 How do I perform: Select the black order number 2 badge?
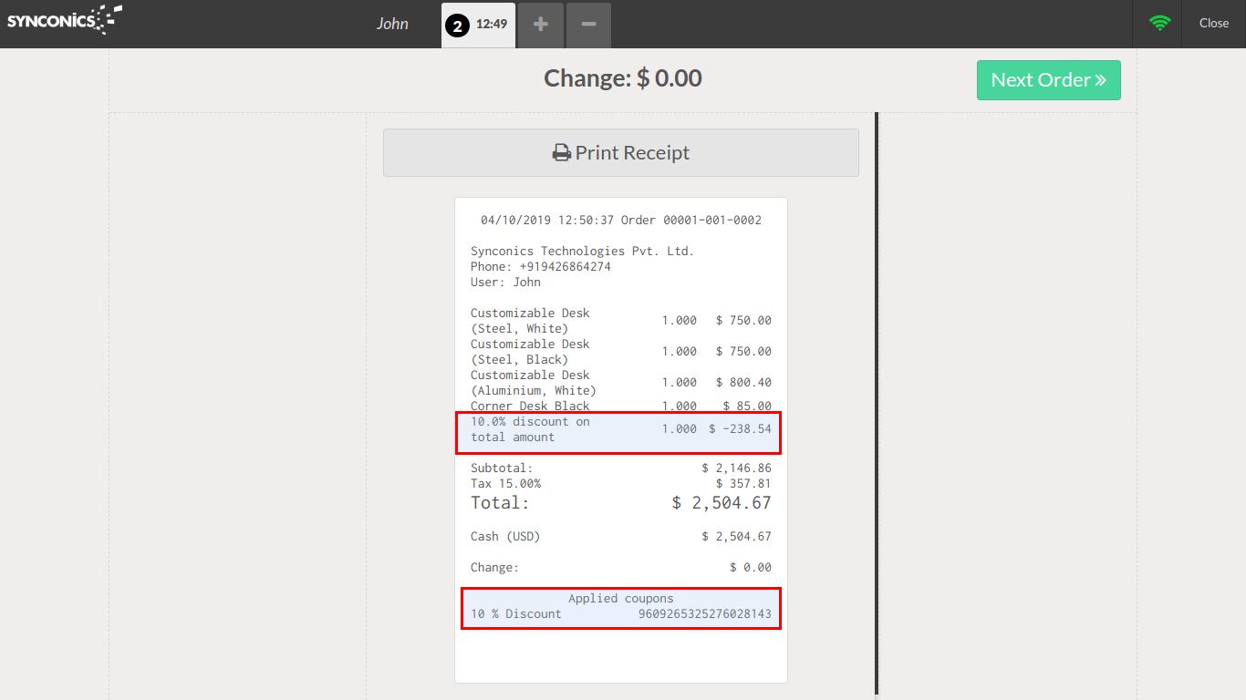click(457, 26)
